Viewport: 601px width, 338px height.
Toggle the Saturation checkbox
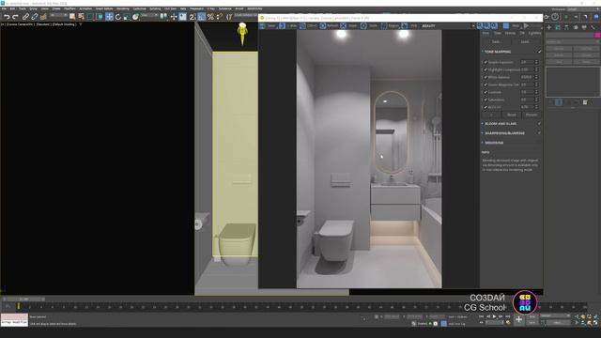tap(485, 100)
